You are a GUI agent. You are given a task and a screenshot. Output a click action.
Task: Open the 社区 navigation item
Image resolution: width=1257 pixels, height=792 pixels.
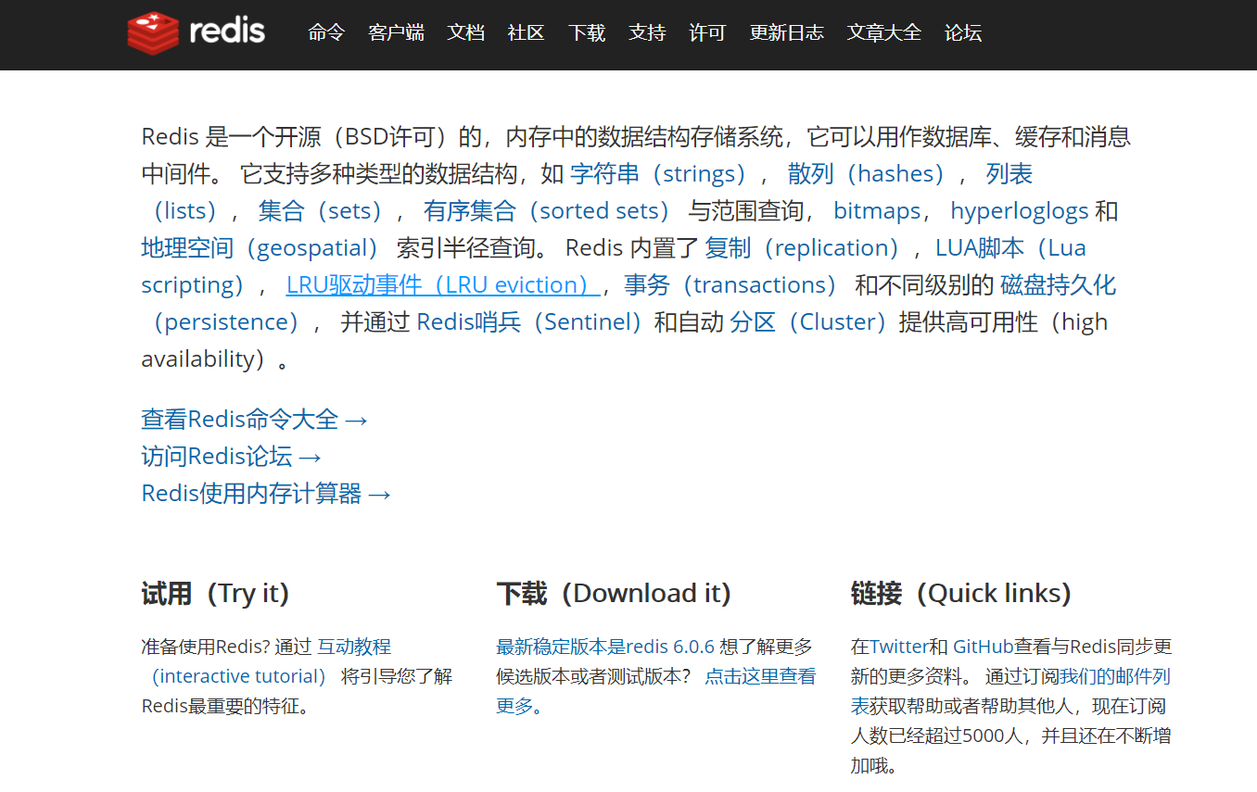pyautogui.click(x=527, y=32)
